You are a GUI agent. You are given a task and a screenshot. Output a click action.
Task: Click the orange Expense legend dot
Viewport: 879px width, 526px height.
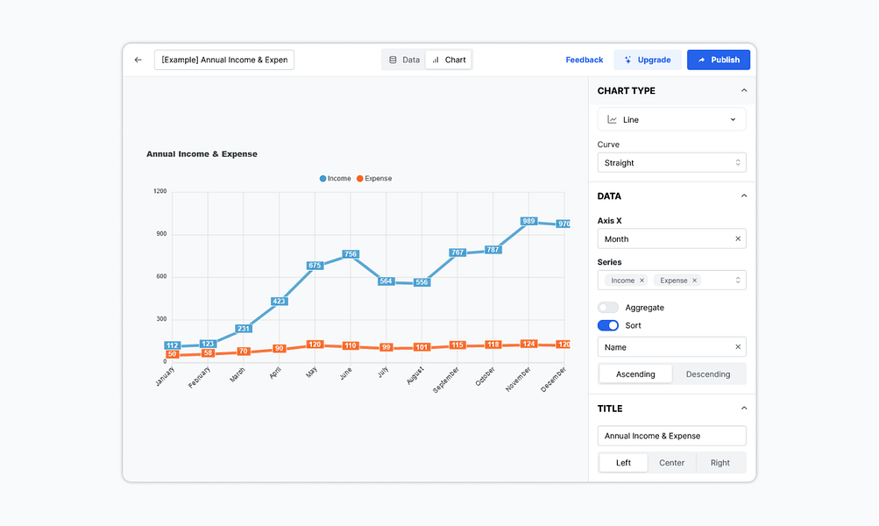pyautogui.click(x=359, y=179)
